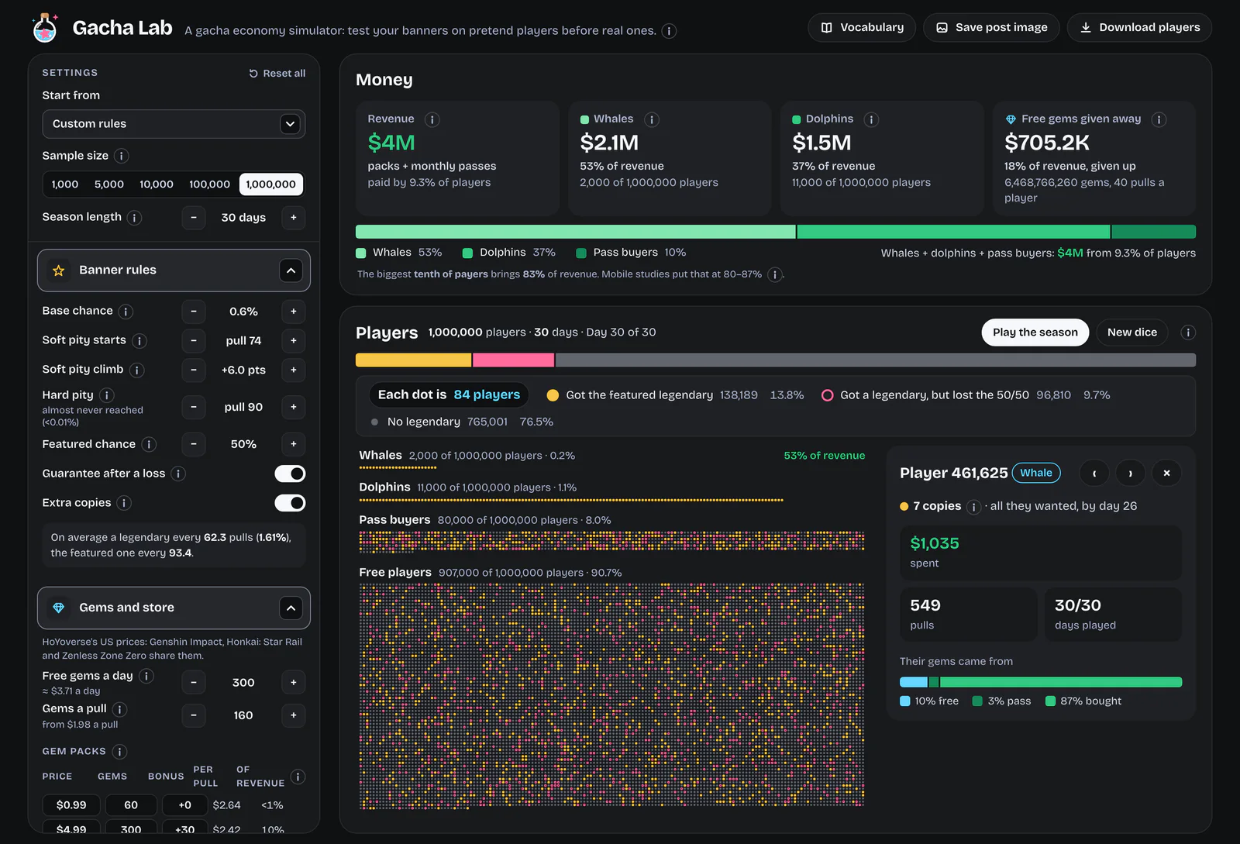Open the Vocabulary panel

point(862,28)
